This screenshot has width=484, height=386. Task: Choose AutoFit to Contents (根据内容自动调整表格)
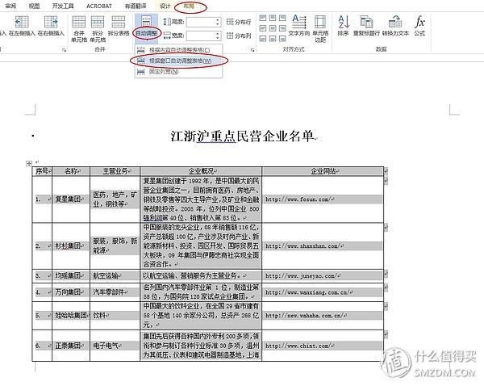click(x=179, y=50)
